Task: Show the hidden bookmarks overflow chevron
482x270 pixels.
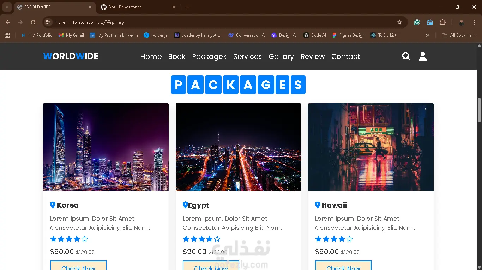Action: 428,35
